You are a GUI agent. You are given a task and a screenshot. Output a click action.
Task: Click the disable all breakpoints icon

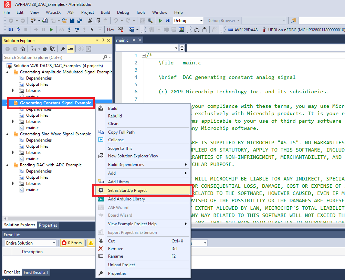(121, 30)
